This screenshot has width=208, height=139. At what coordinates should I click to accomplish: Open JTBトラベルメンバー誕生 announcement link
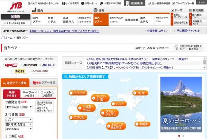64,31
